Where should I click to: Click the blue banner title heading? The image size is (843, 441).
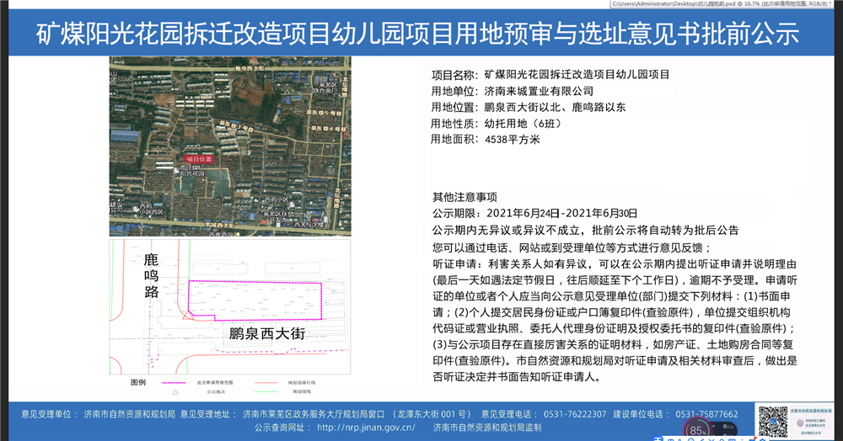click(x=418, y=34)
